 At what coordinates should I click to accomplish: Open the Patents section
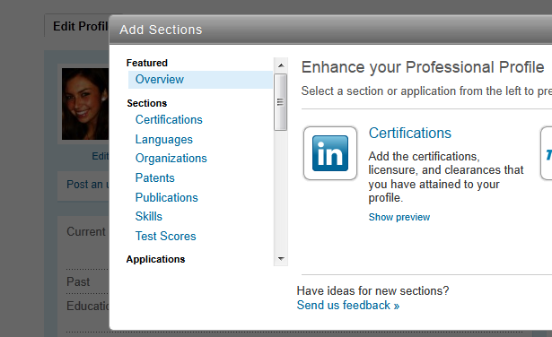click(x=155, y=177)
